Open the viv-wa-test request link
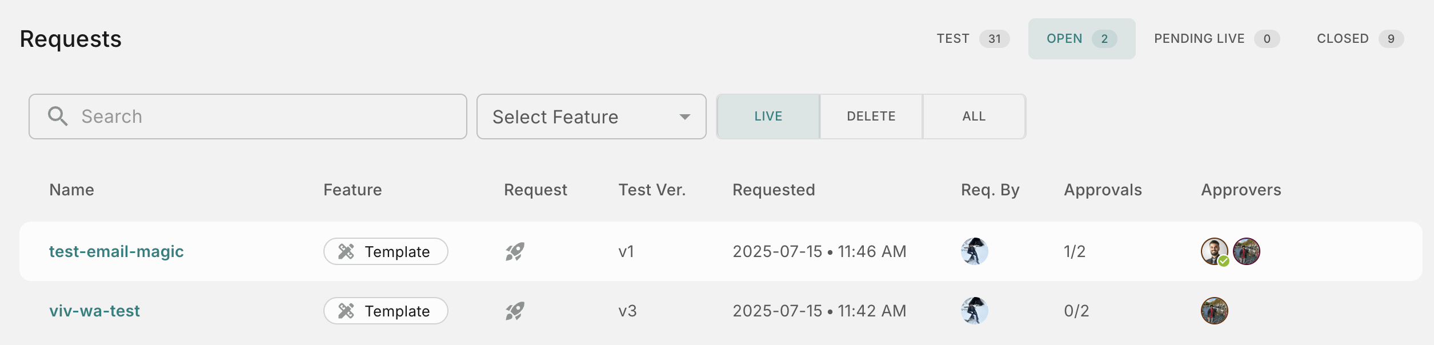Screen dimensions: 1434x345 coord(95,311)
